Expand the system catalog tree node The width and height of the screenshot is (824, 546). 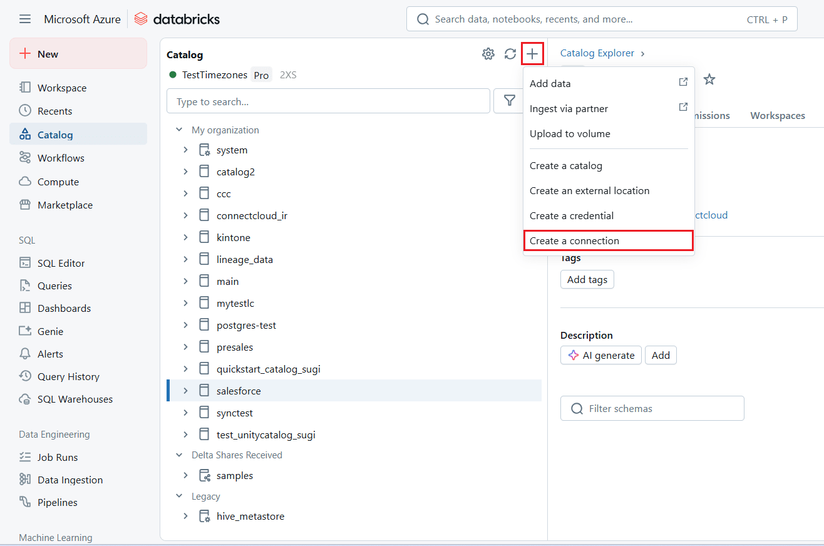185,150
